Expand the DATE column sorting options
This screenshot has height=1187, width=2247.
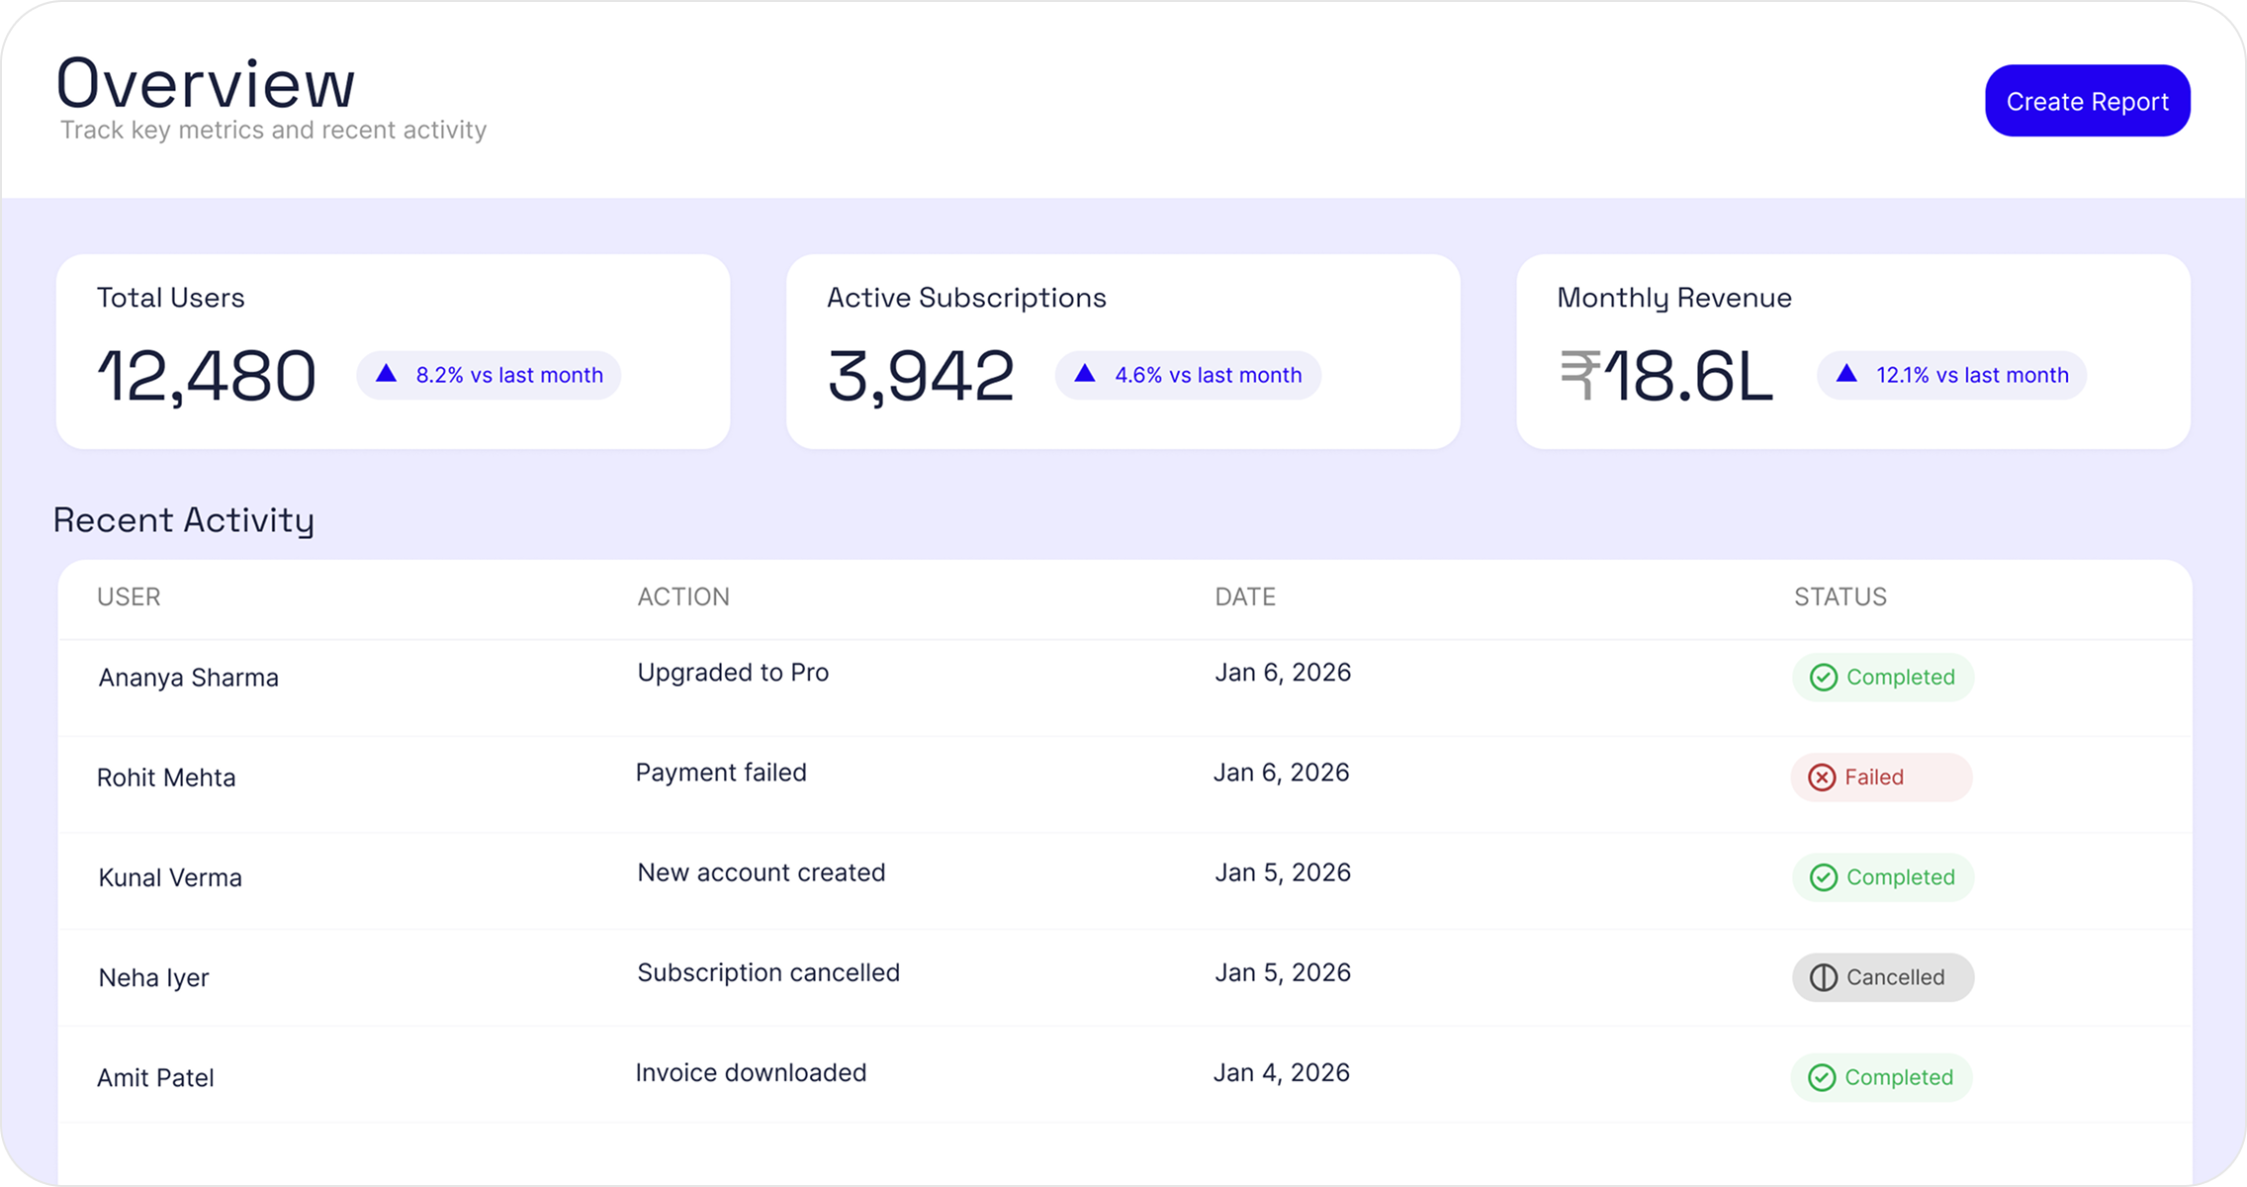(x=1244, y=596)
